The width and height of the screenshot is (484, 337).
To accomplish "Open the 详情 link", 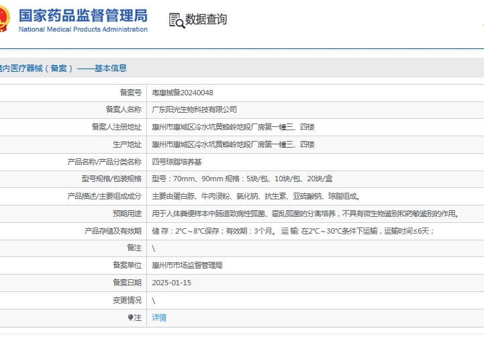I will [x=159, y=318].
